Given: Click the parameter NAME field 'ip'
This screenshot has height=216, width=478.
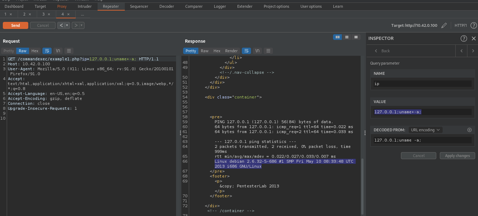Looking at the screenshot, I should [x=423, y=84].
